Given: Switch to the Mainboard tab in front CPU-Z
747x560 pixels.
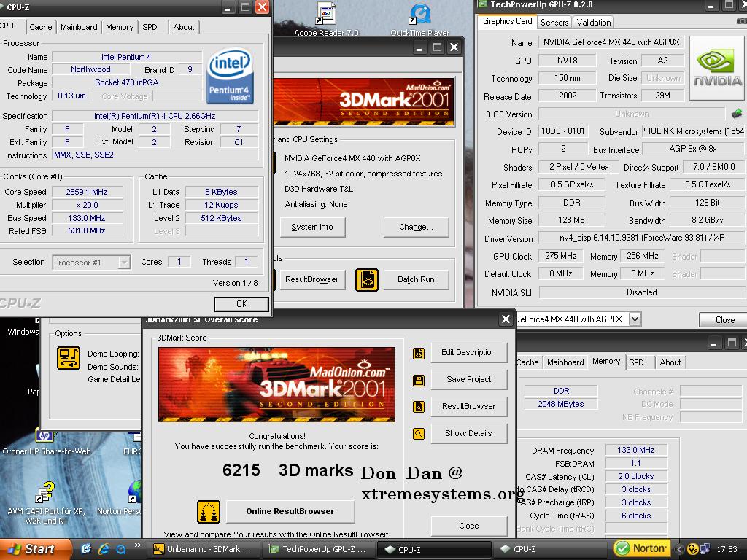Looking at the screenshot, I should click(x=79, y=27).
